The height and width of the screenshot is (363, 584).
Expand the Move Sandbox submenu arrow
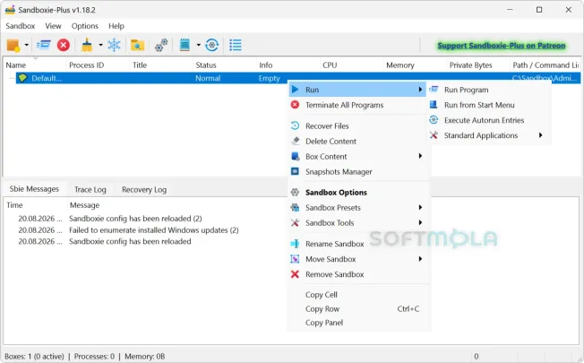coord(420,259)
